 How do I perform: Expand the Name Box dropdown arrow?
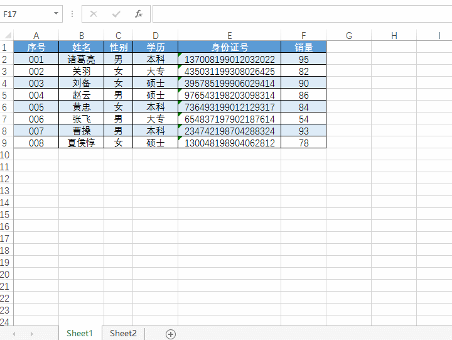[x=56, y=13]
